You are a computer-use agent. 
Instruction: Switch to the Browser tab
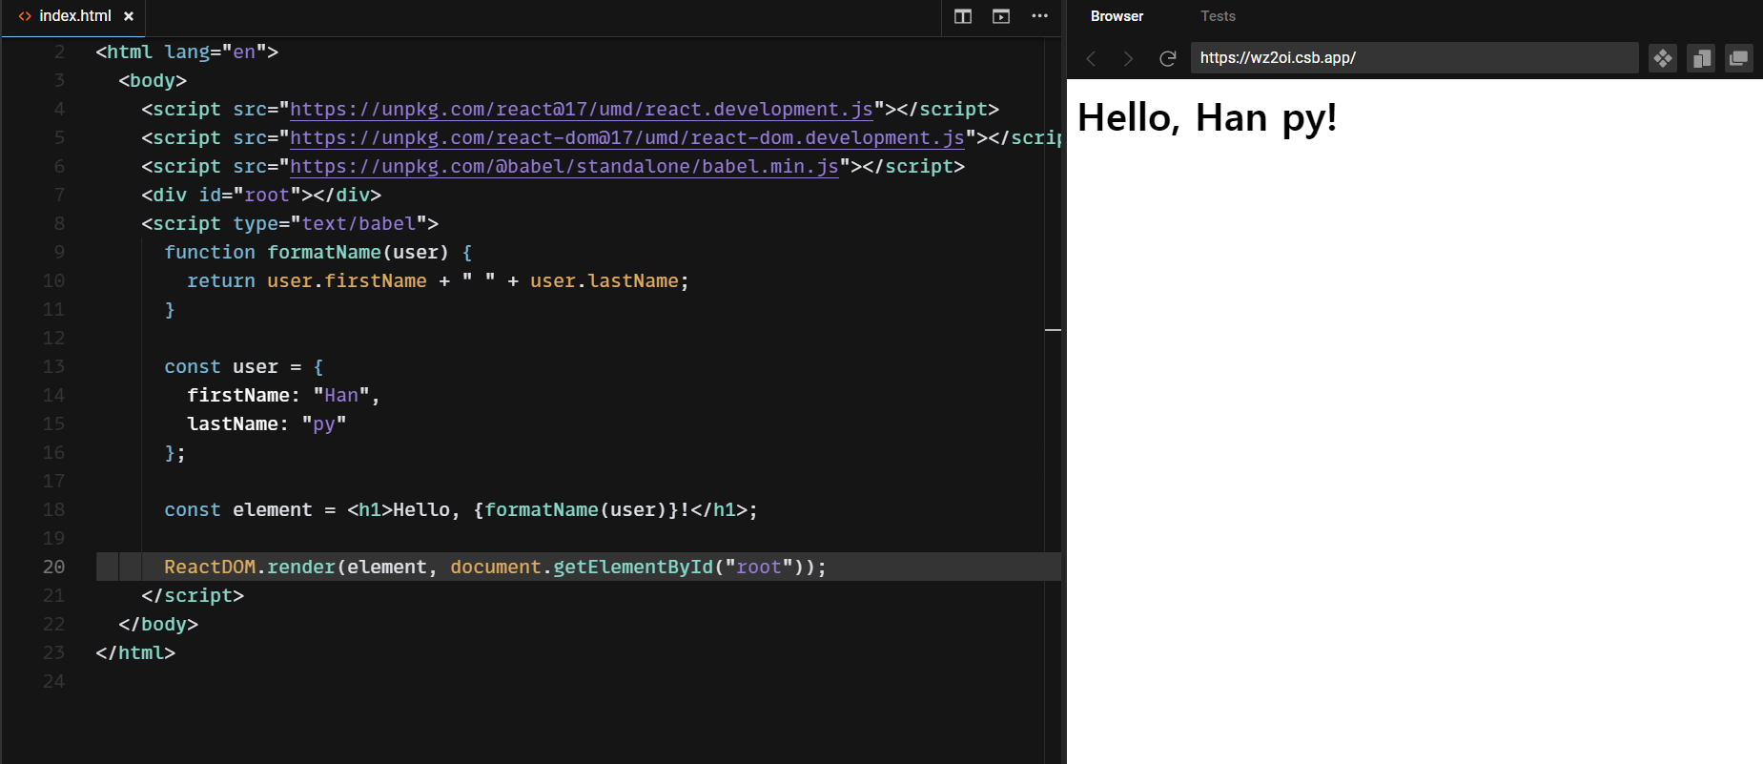coord(1117,16)
